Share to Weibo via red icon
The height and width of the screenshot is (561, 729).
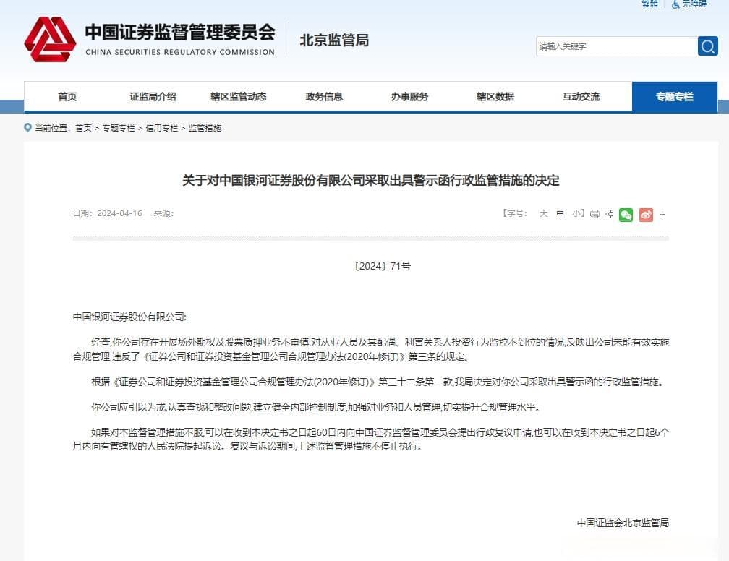point(646,215)
